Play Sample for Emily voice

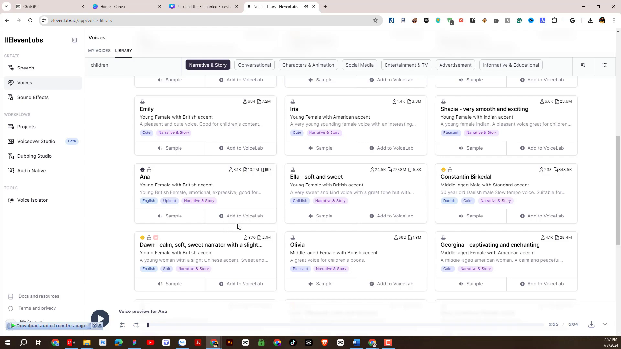tap(170, 148)
